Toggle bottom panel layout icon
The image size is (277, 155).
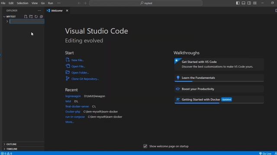pyautogui.click(x=243, y=3)
